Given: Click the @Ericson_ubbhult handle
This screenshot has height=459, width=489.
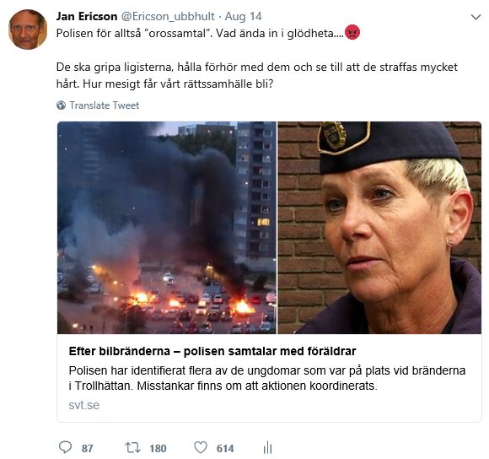Looking at the screenshot, I should click(168, 16).
